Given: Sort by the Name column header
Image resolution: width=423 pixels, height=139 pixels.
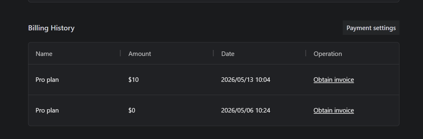Looking at the screenshot, I should click(44, 54).
